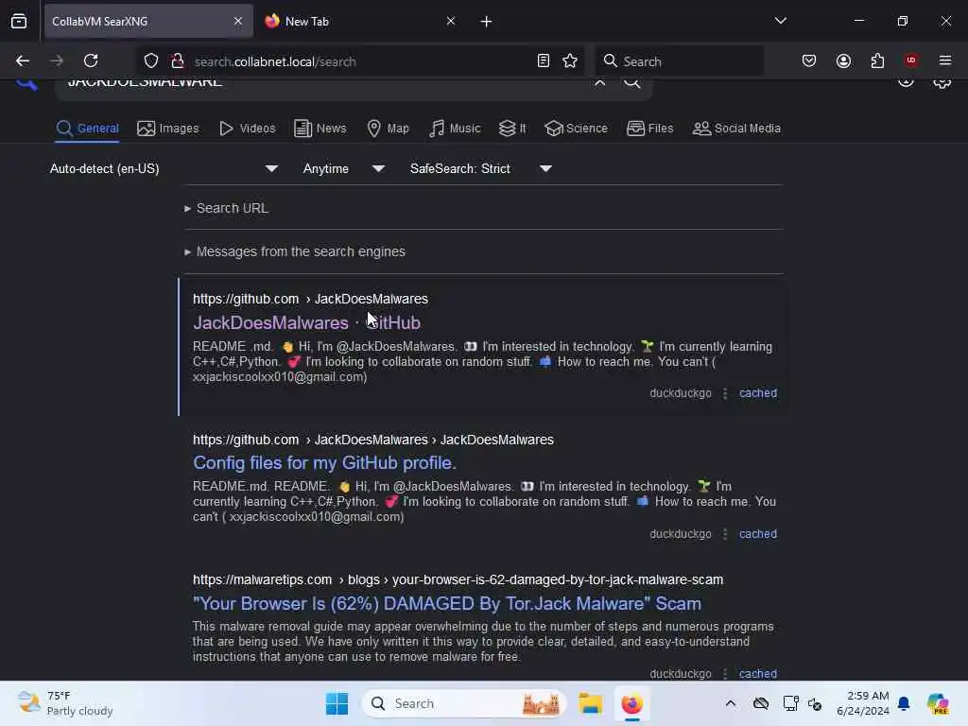
Task: Open Firefox account icon
Action: pos(843,60)
